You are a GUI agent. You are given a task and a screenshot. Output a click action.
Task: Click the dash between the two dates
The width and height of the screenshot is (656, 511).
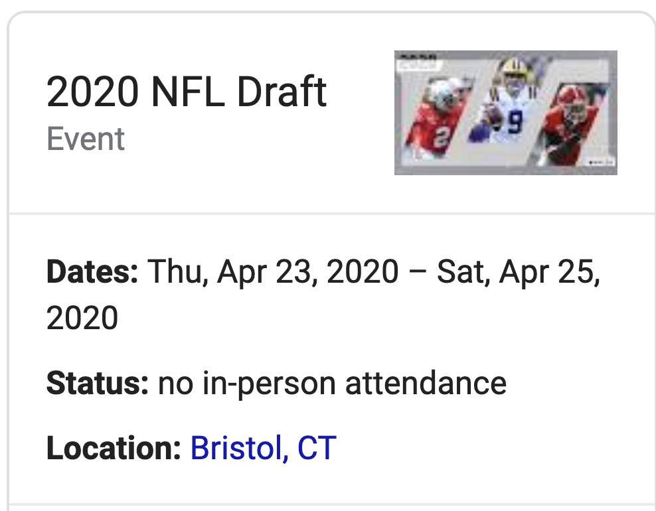(x=418, y=272)
